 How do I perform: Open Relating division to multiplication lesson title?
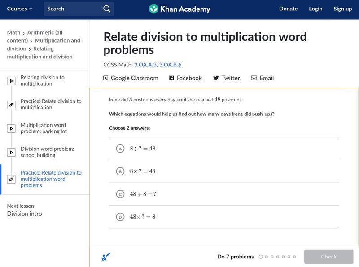[x=43, y=81]
